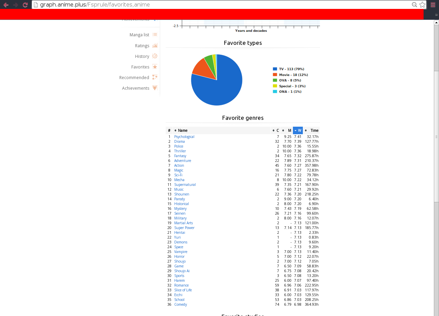The height and width of the screenshot is (316, 439).
Task: Click the Recommended sidebar icon
Action: tap(155, 77)
